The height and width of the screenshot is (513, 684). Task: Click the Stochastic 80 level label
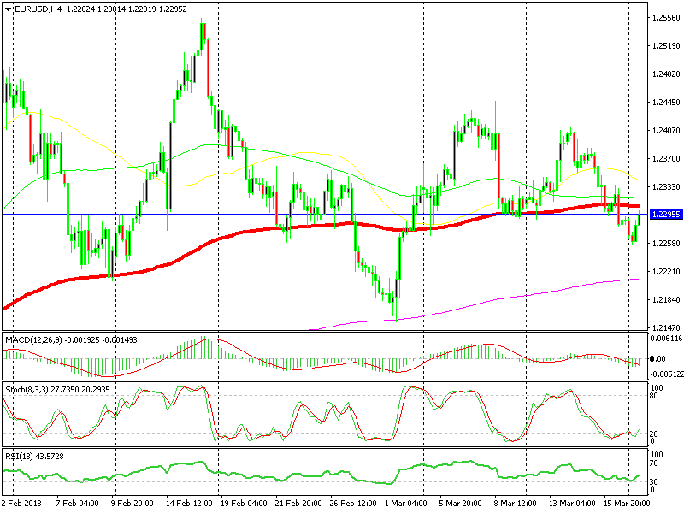[653, 396]
